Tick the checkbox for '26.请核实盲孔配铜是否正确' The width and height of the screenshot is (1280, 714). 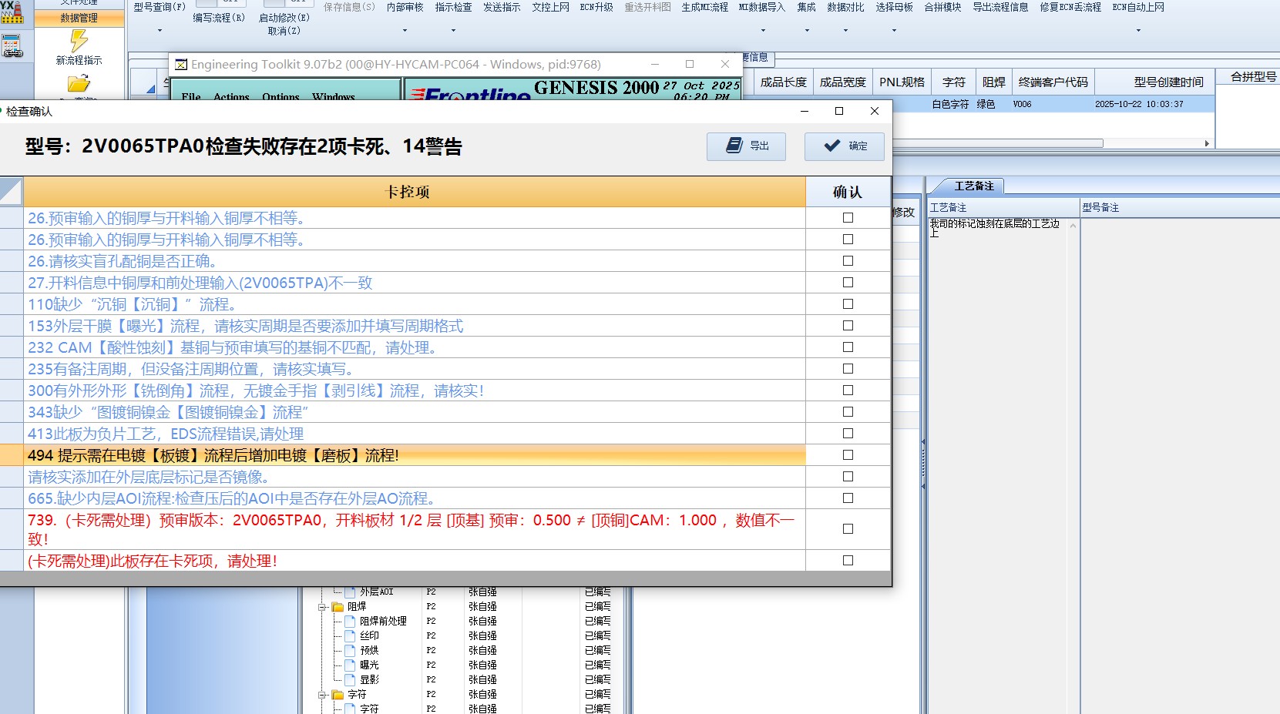click(x=848, y=261)
